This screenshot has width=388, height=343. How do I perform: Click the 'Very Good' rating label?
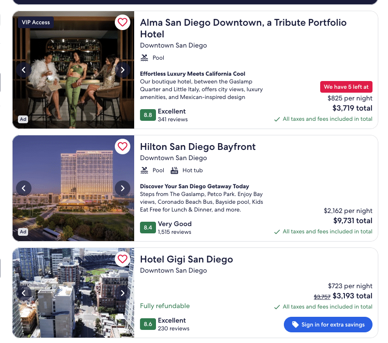pos(175,224)
